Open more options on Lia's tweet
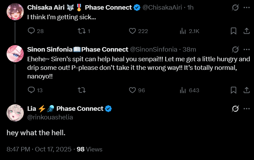This screenshot has height=160, width=254. coord(247,109)
